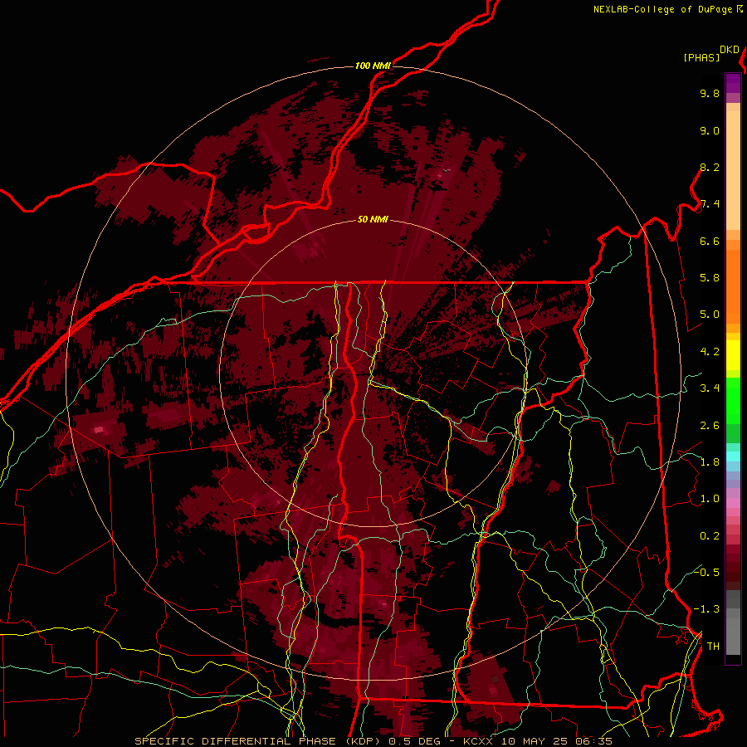Click the 1.0 value on the color scale
Image resolution: width=747 pixels, height=747 pixels.
click(x=710, y=499)
